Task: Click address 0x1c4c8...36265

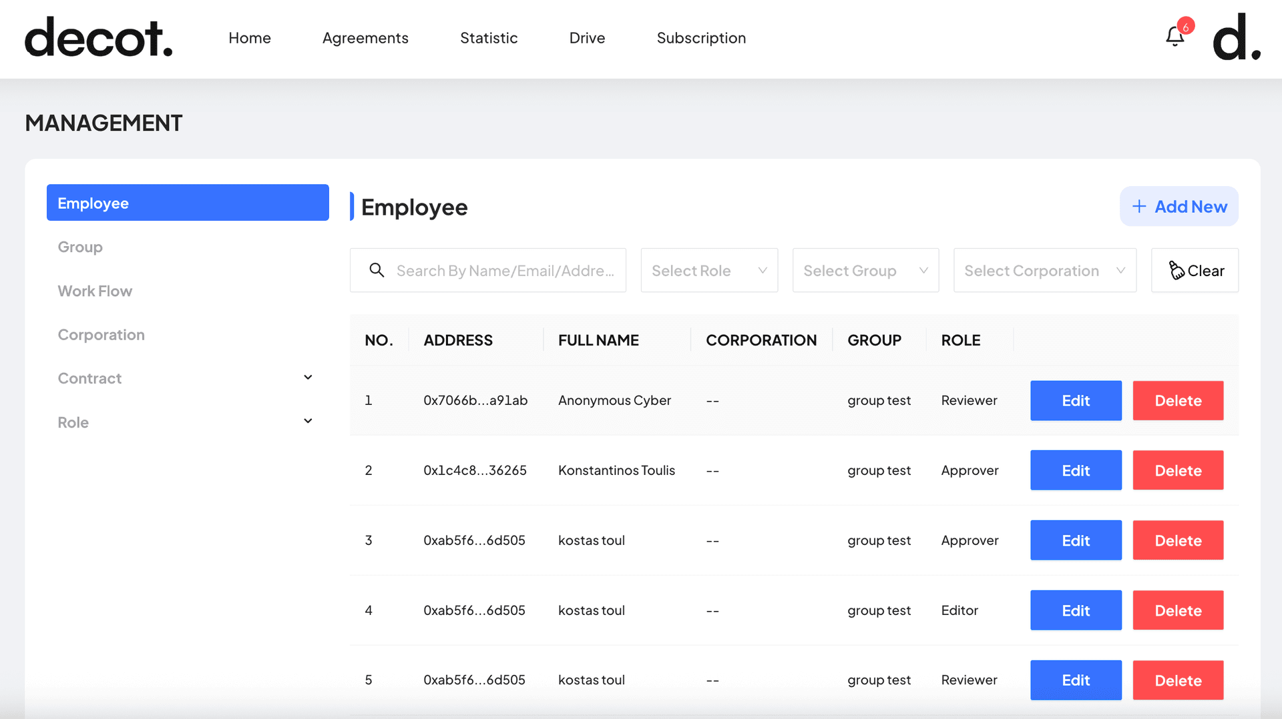Action: pyautogui.click(x=475, y=470)
